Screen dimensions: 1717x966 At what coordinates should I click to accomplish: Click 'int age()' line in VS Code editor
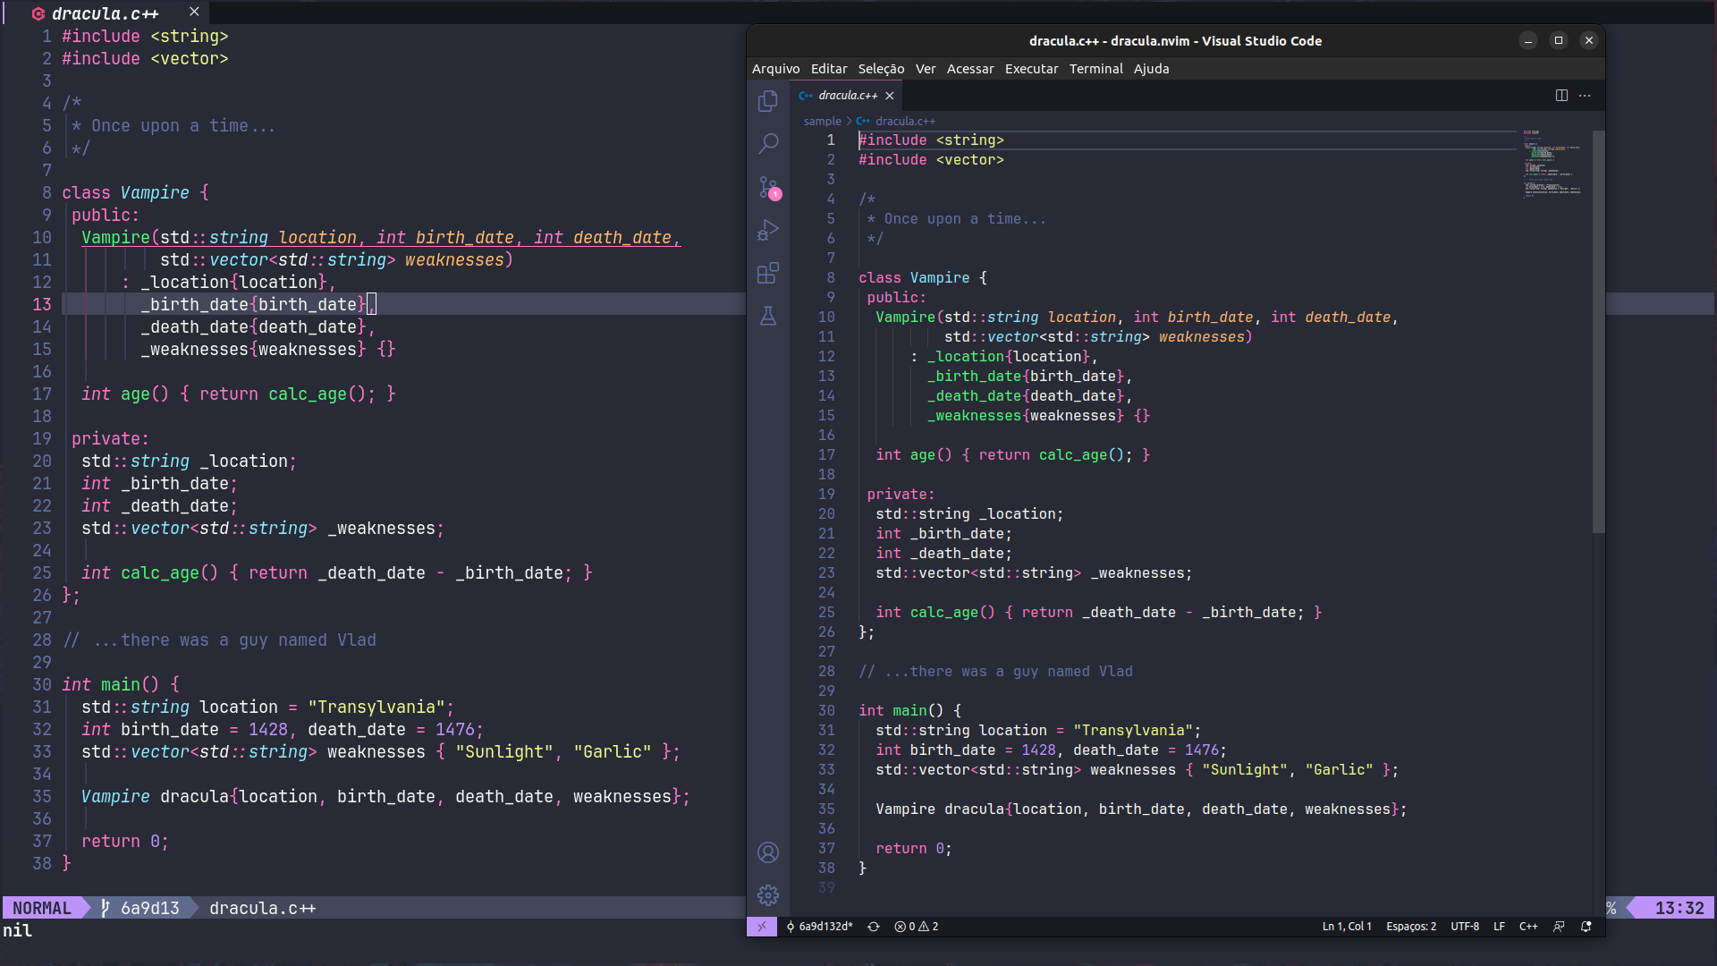click(1012, 455)
